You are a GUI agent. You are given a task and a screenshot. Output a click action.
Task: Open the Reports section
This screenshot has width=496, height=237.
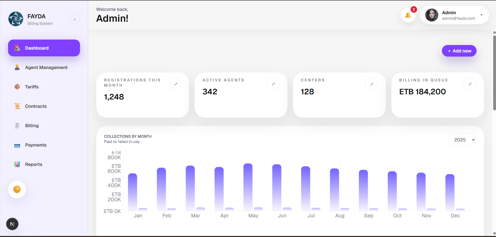(x=34, y=164)
